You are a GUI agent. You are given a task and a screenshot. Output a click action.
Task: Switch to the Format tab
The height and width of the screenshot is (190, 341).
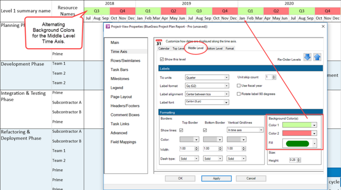tap(229, 48)
